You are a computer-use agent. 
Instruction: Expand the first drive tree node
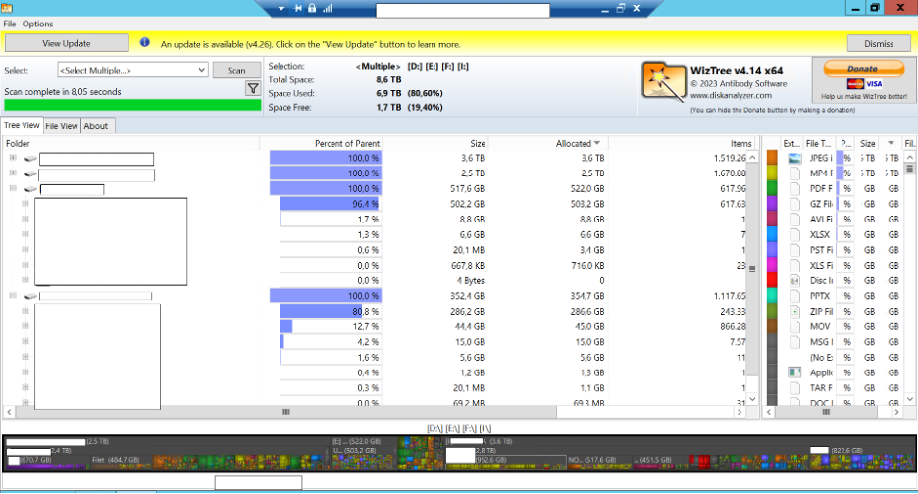click(13, 159)
